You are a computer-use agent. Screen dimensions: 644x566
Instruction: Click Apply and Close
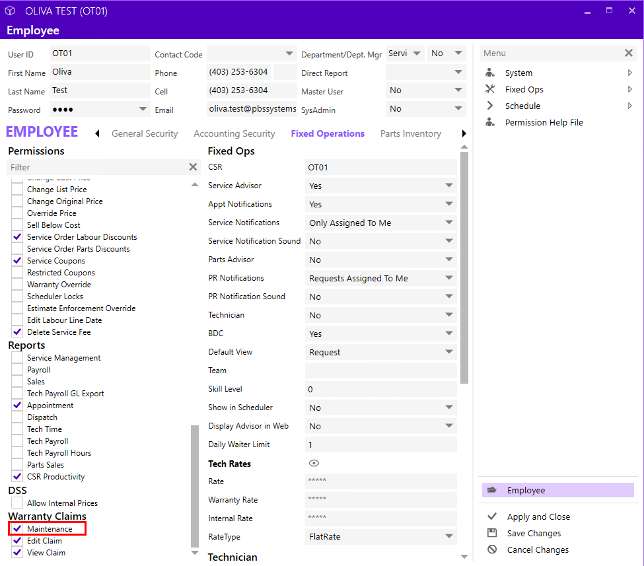coord(538,516)
